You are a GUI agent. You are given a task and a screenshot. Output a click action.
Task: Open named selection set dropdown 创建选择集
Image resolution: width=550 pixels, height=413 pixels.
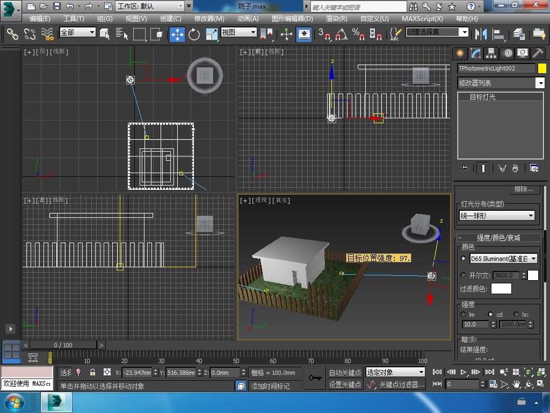coord(437,32)
